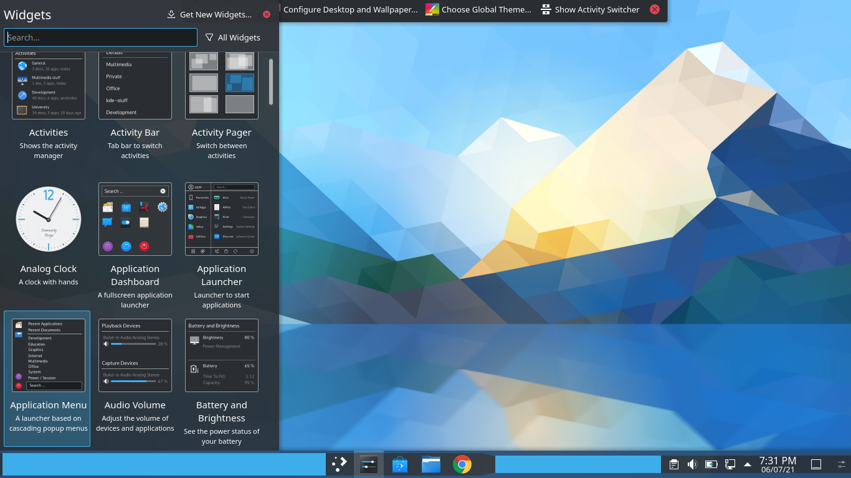Launch Google Chrome from the taskbar

[x=462, y=463]
